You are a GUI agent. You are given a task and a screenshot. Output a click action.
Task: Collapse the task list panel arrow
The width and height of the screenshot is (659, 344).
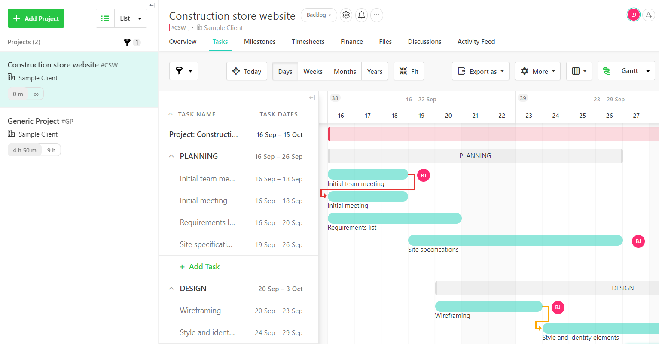312,98
